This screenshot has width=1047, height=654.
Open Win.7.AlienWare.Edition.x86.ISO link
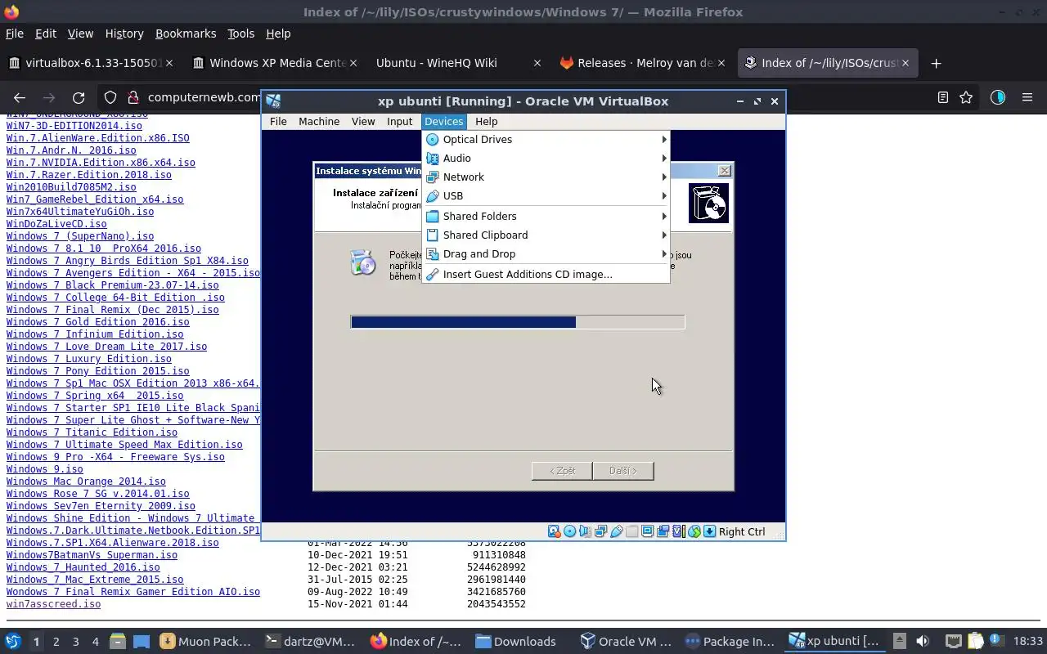[97, 138]
